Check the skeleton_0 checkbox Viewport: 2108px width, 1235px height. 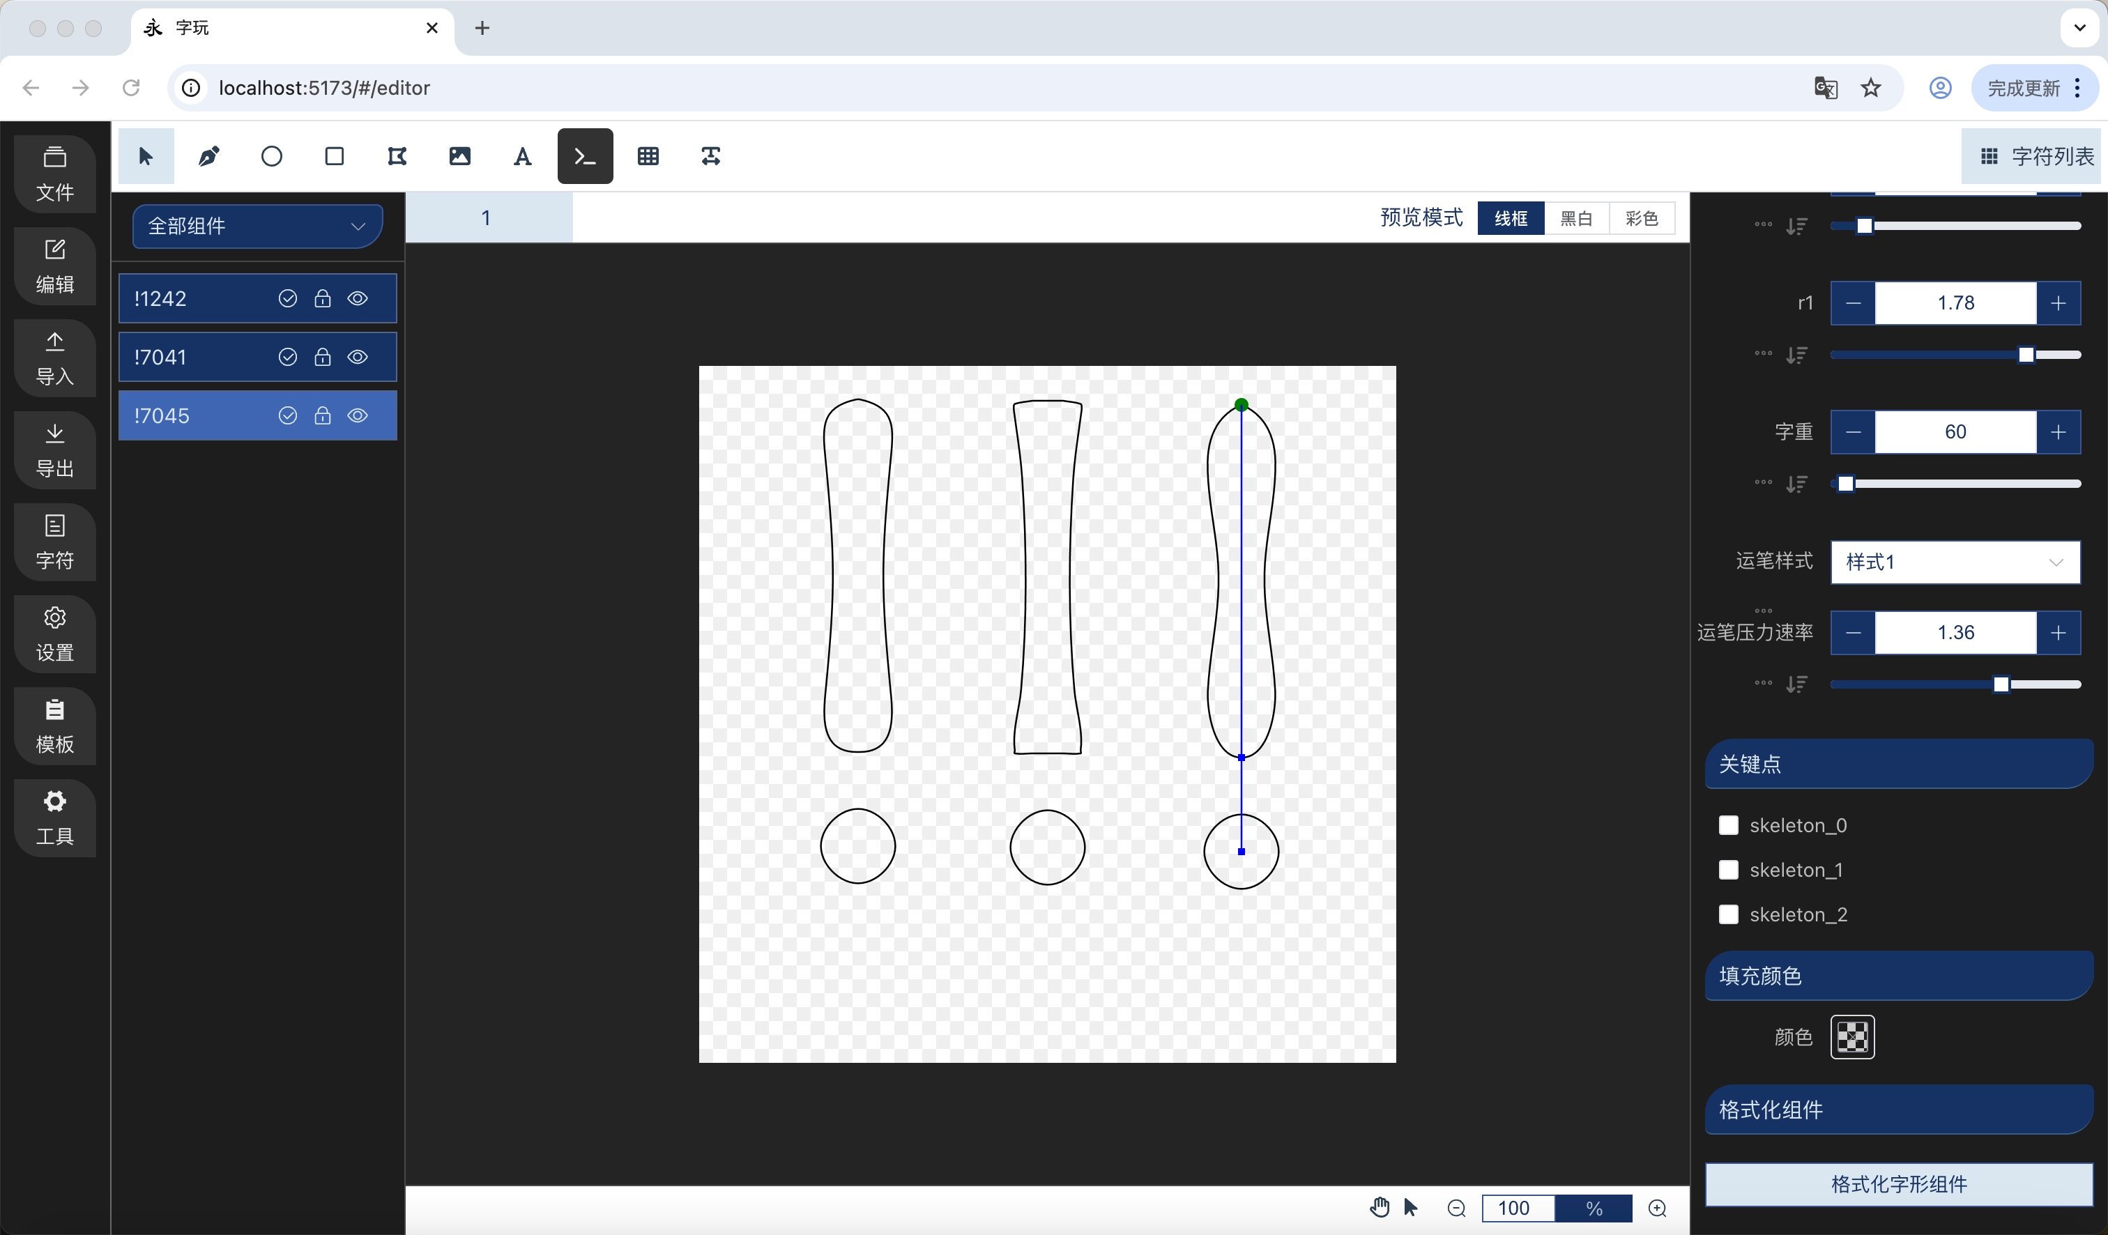1728,825
